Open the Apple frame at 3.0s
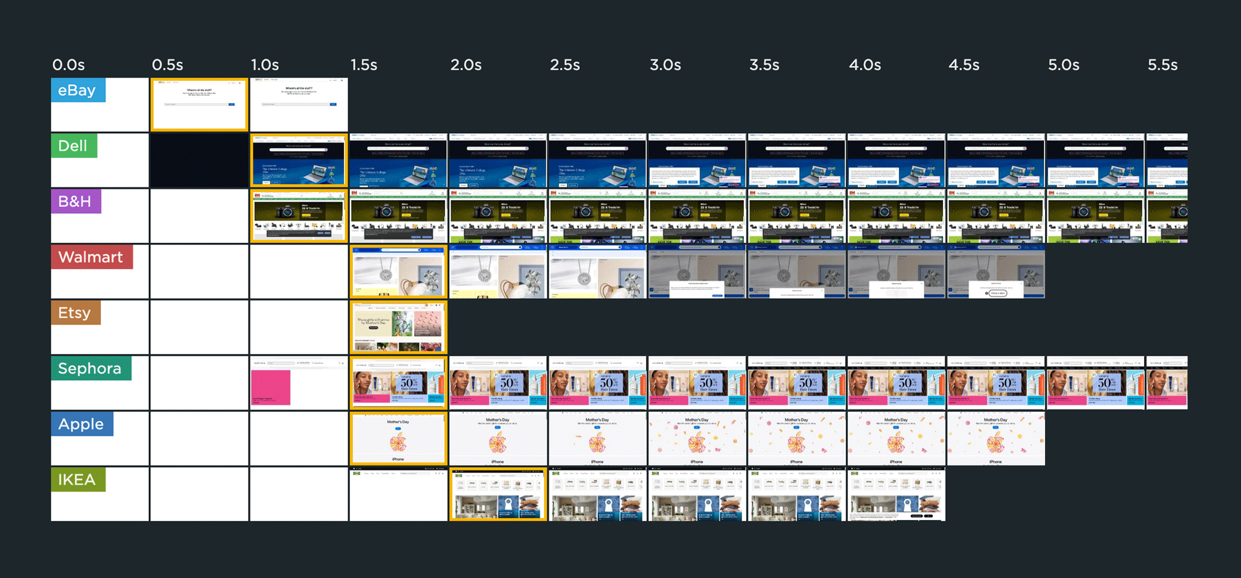 (x=698, y=438)
